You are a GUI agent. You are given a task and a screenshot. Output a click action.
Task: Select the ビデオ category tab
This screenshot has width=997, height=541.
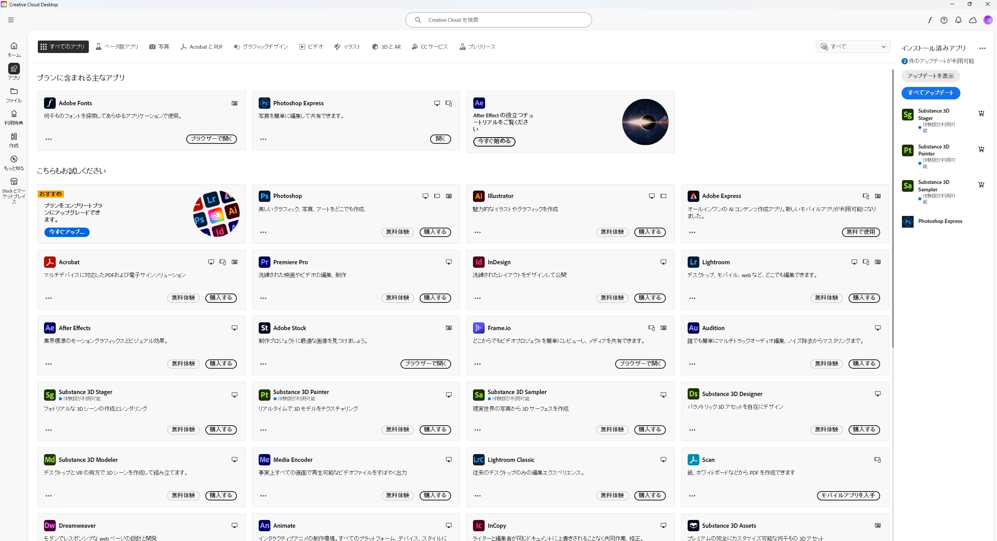pyautogui.click(x=311, y=47)
